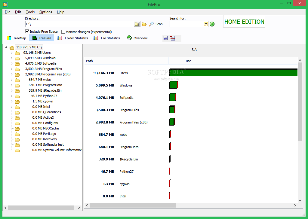Viewport: 308px width, 219px height.
Task: Click the magnifier Scan icon
Action: (151, 24)
